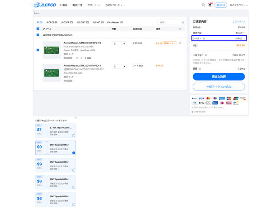Viewport: 278px width, 209px height.
Task: Edit selection number of PCB prototype item
Action: (x=73, y=54)
